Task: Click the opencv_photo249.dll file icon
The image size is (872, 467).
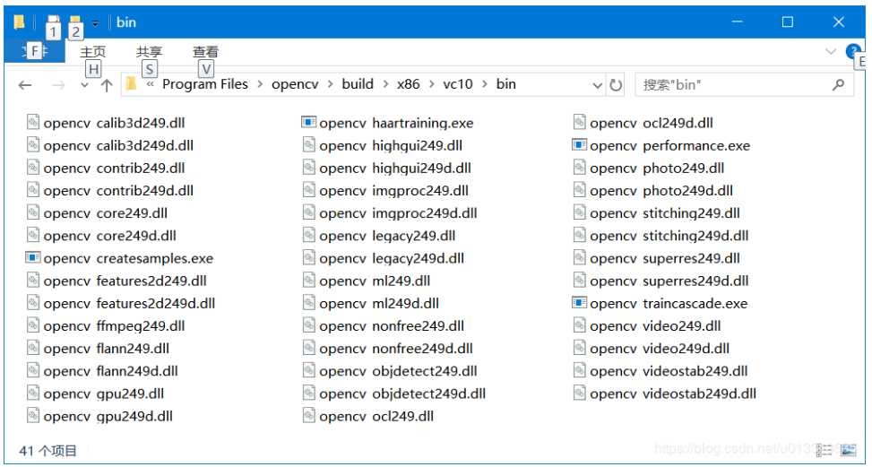Action: click(x=580, y=168)
